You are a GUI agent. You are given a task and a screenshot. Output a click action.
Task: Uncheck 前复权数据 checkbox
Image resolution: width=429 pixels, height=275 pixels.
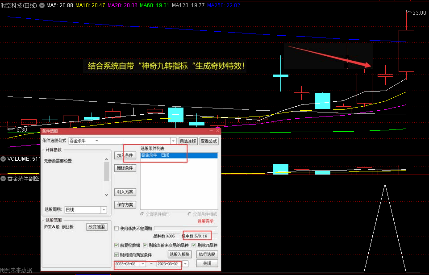point(117,245)
